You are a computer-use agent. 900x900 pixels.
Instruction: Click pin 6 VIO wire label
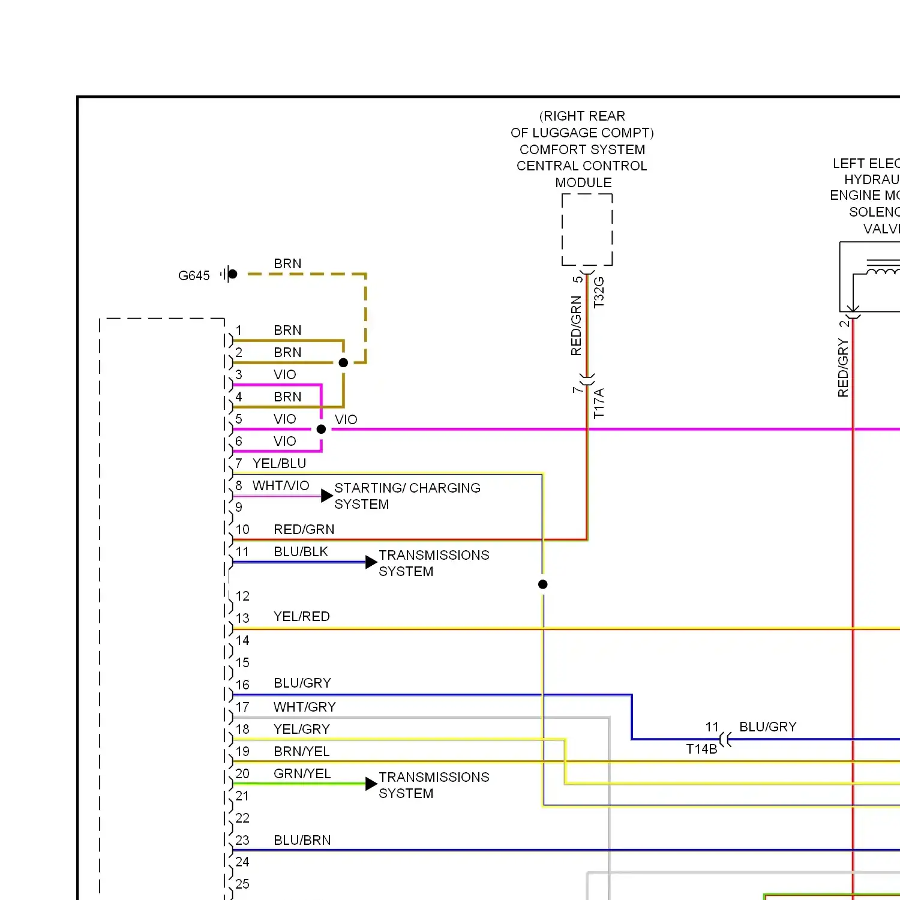click(285, 441)
